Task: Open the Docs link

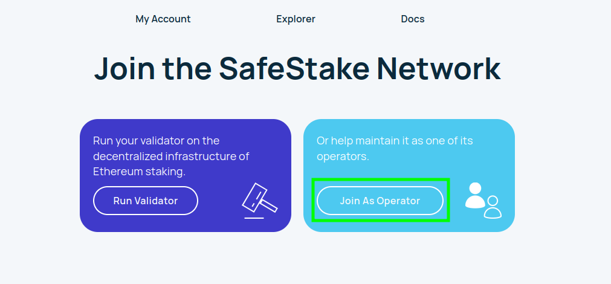Action: [x=413, y=19]
